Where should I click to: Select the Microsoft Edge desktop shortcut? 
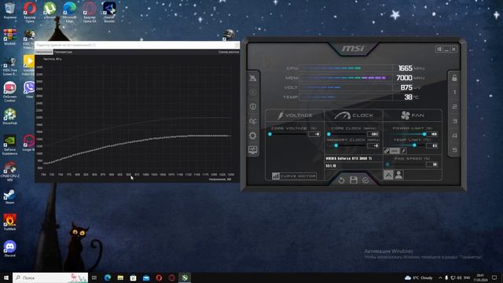coord(70,13)
